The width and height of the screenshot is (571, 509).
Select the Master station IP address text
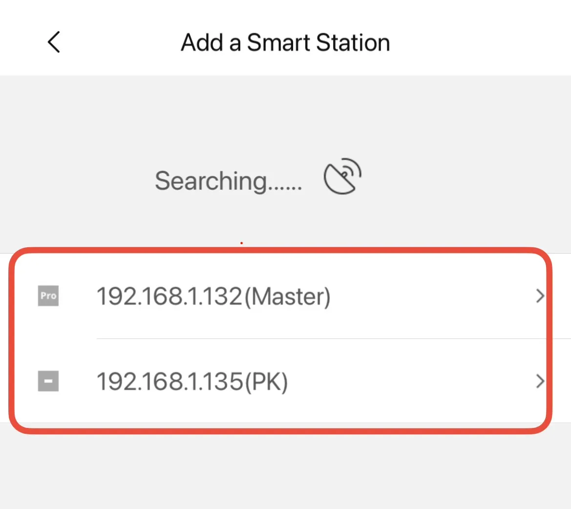point(213,296)
